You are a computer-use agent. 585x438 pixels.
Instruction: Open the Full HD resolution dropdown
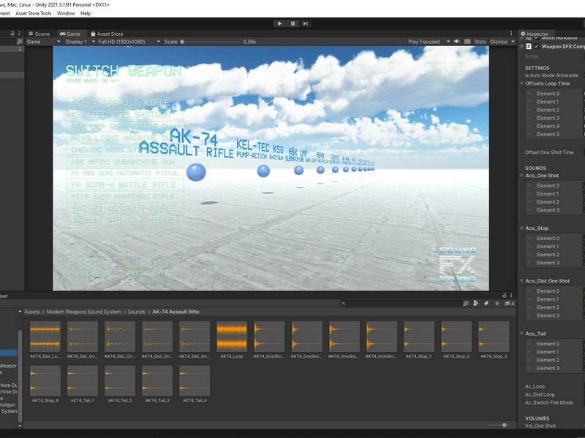[129, 42]
